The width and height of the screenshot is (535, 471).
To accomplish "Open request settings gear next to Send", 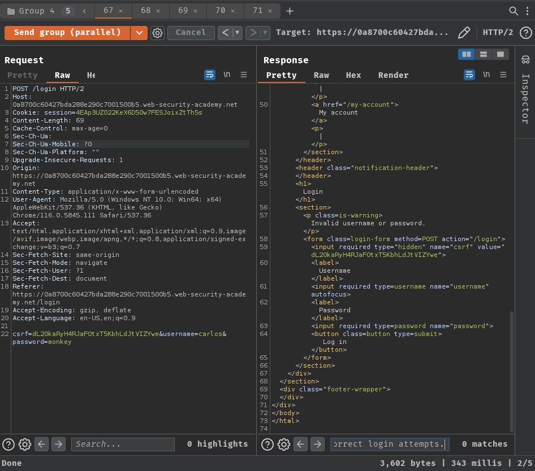I will pos(158,33).
